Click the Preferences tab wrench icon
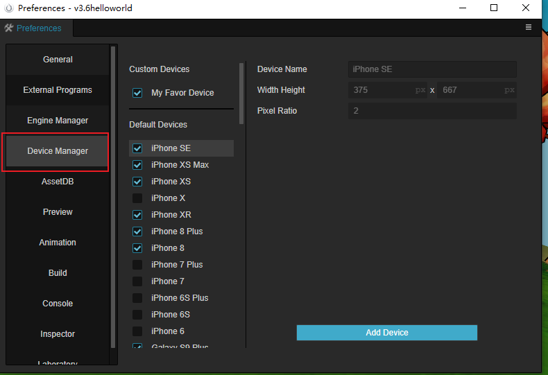Image resolution: width=548 pixels, height=375 pixels. [9, 28]
